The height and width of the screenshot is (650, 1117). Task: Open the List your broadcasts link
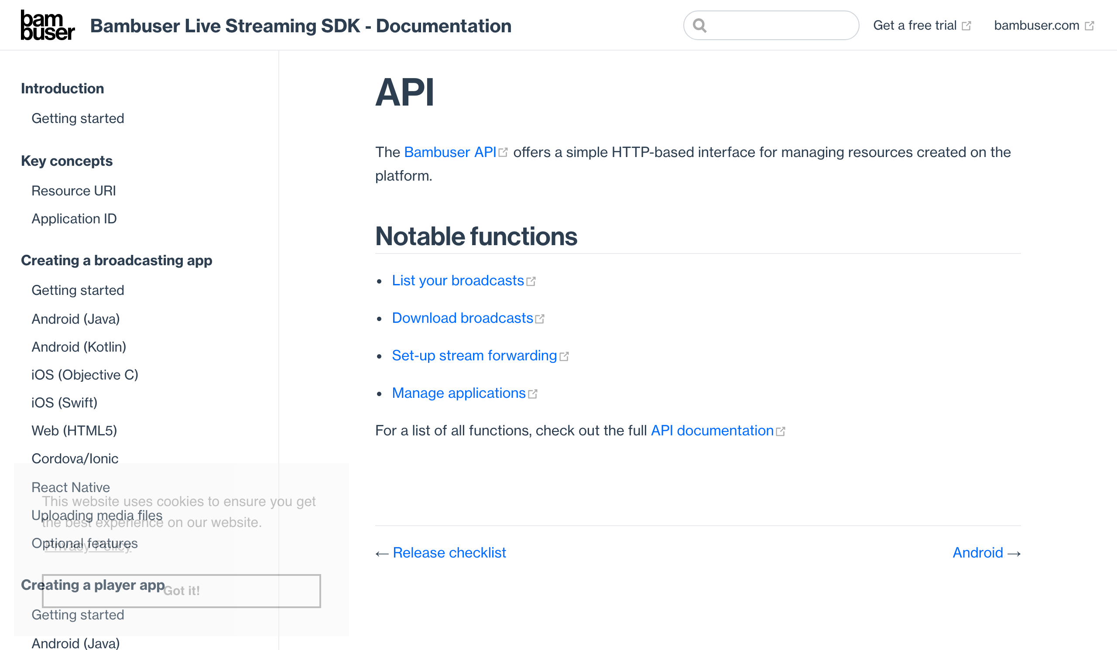[458, 281]
